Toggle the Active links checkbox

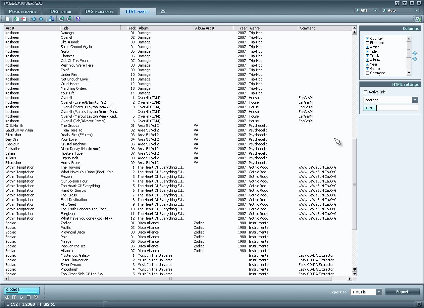366,92
